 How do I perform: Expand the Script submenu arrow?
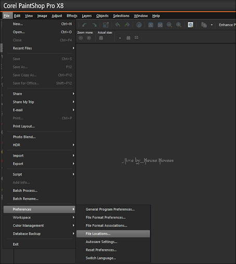pyautogui.click(x=73, y=174)
